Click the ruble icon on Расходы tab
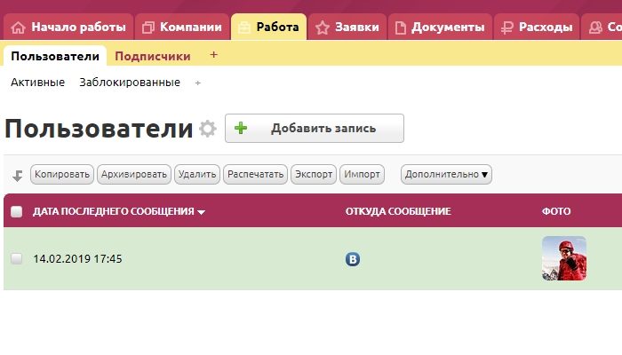 click(507, 28)
